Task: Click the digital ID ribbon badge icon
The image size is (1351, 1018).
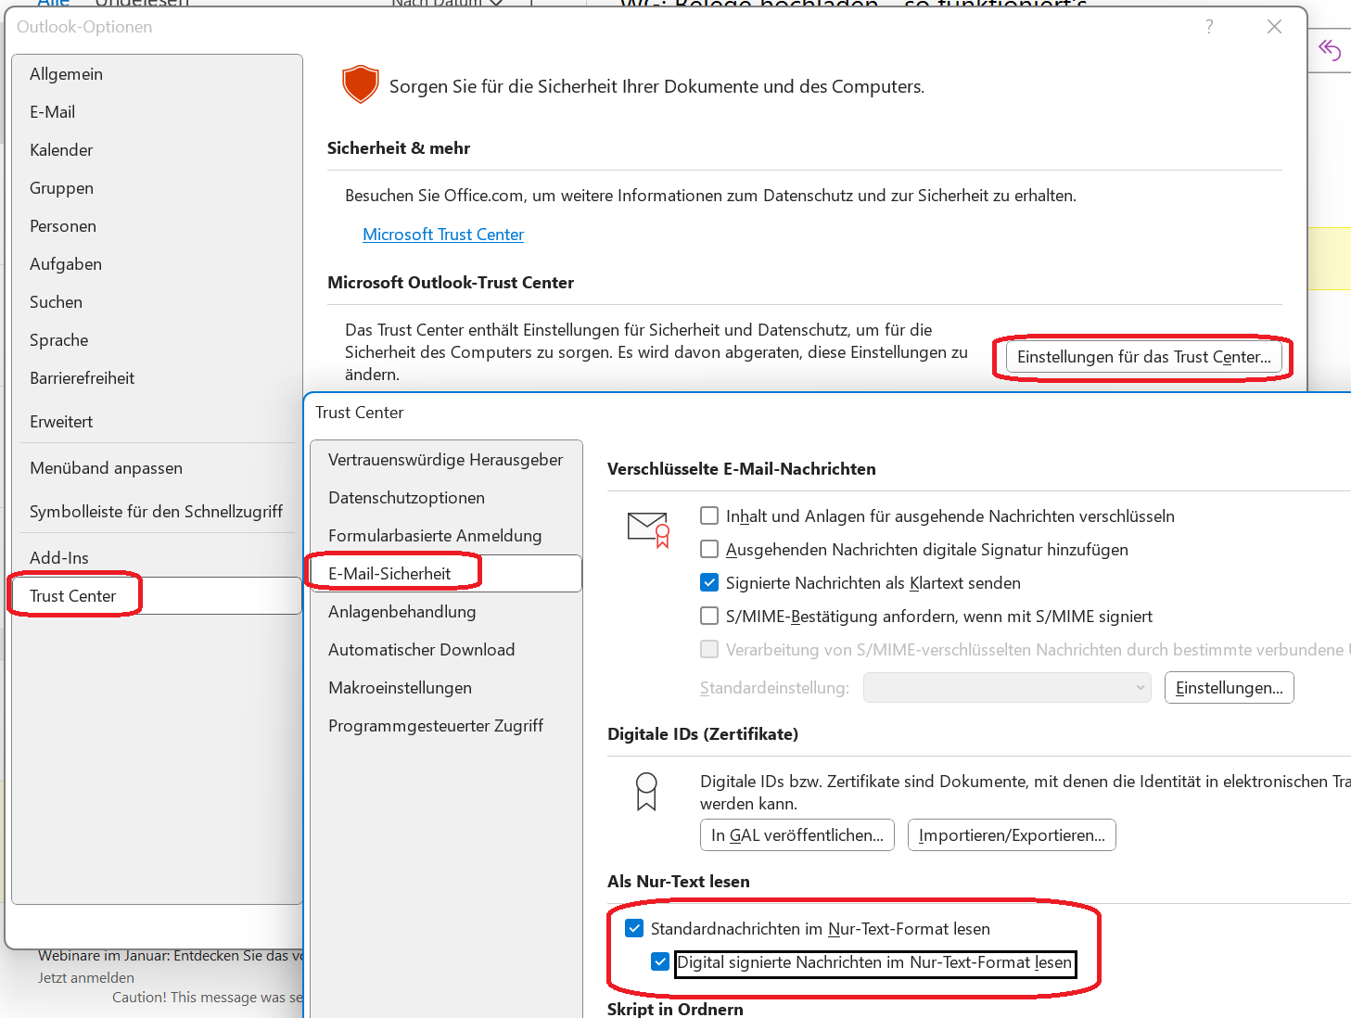Action: point(646,792)
